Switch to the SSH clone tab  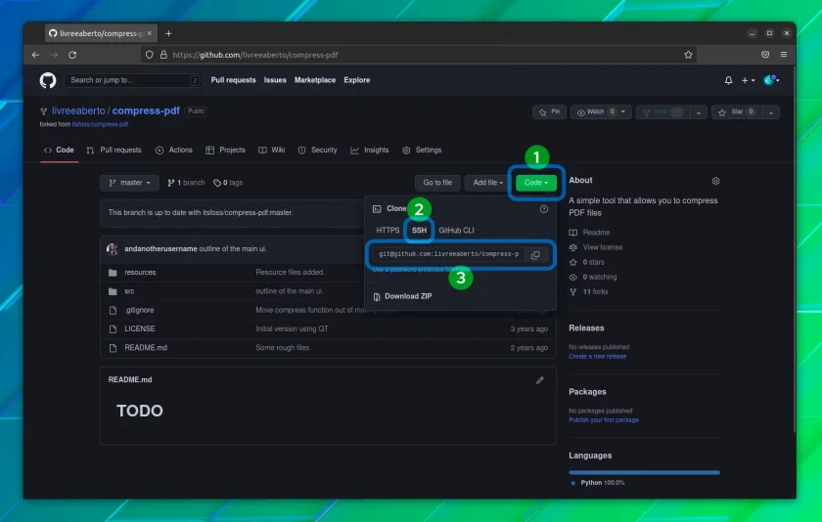[x=419, y=231]
